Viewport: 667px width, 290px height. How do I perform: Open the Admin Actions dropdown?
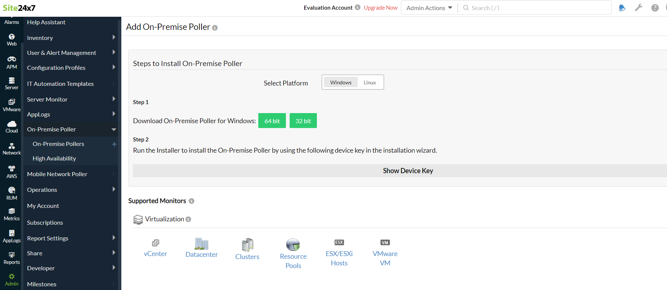coord(429,8)
